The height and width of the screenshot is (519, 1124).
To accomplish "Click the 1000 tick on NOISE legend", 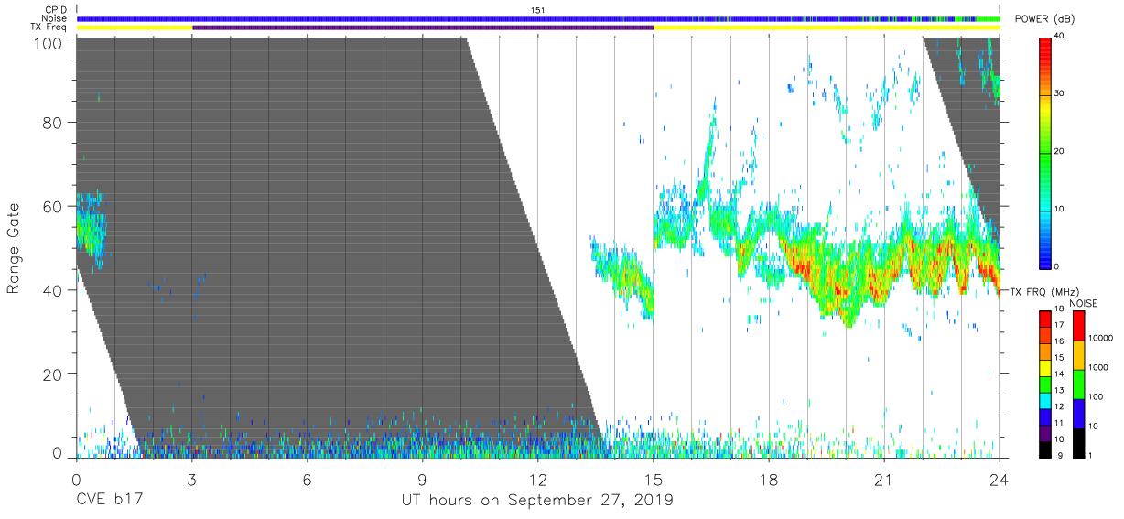I will tap(1099, 368).
